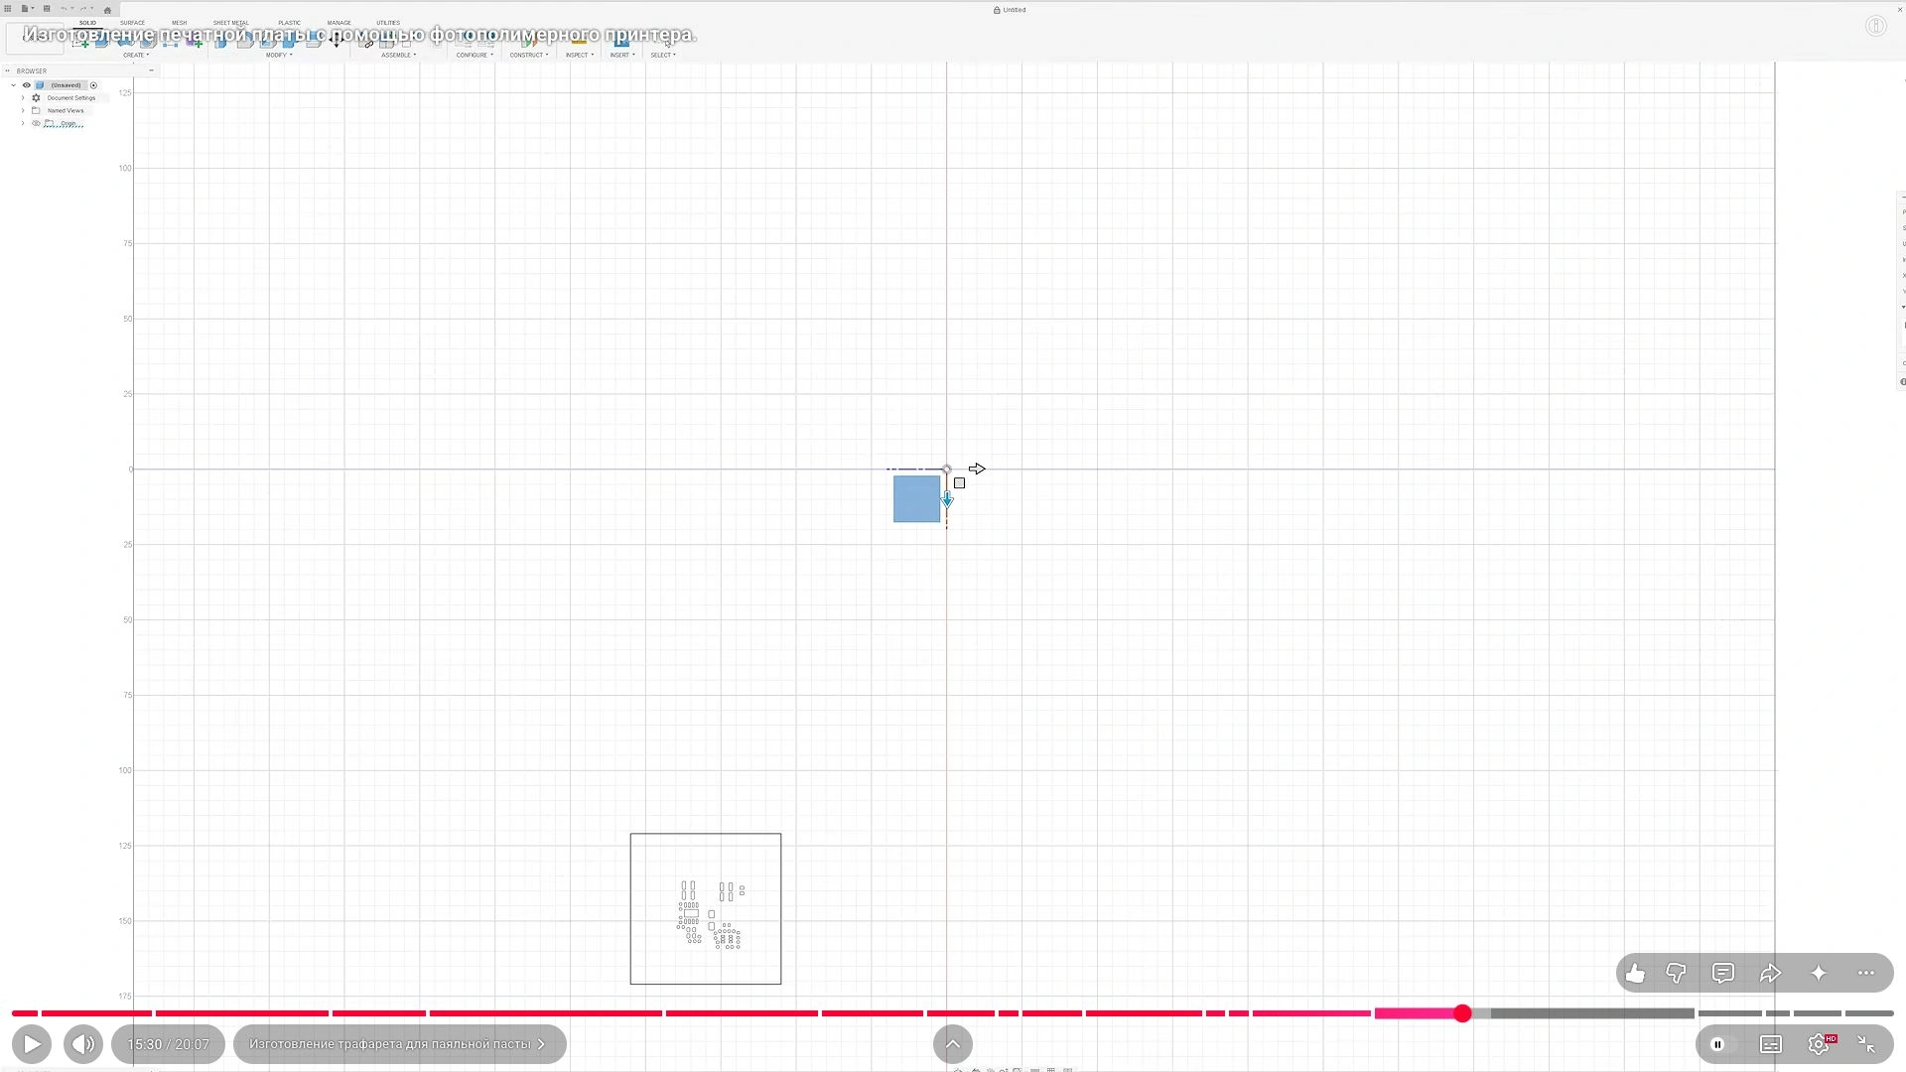Screen dimensions: 1906x1072
Task: Expand the Document Settings tree node
Action: pyautogui.click(x=23, y=98)
